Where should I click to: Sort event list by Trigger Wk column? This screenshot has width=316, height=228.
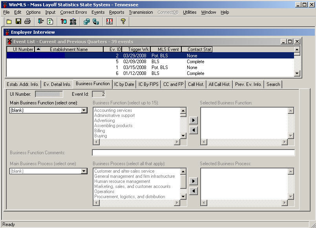pos(135,49)
